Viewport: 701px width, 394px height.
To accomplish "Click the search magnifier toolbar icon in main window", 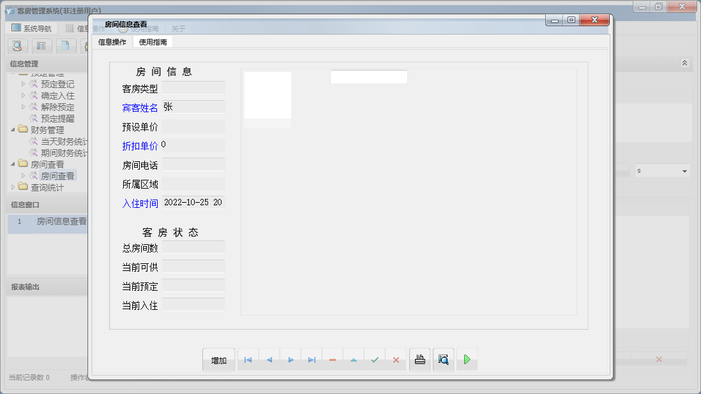I will pyautogui.click(x=17, y=45).
